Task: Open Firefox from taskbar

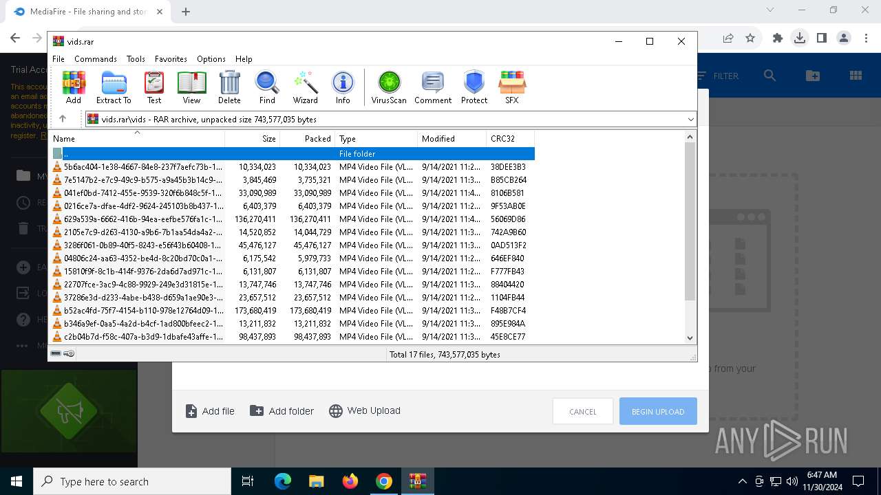Action: (x=350, y=481)
